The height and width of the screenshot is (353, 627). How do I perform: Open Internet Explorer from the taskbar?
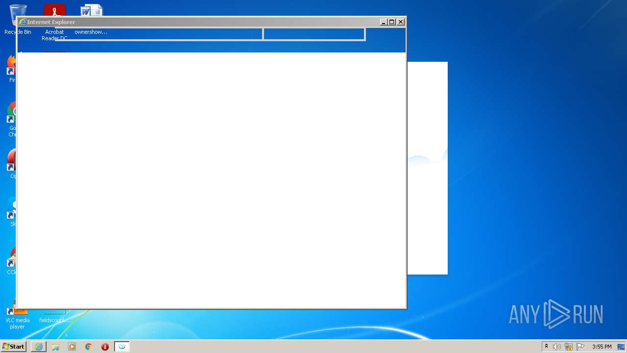39,347
